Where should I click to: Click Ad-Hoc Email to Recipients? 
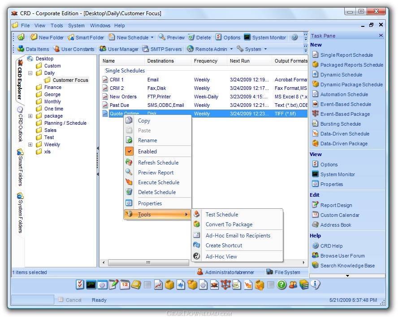pyautogui.click(x=237, y=236)
